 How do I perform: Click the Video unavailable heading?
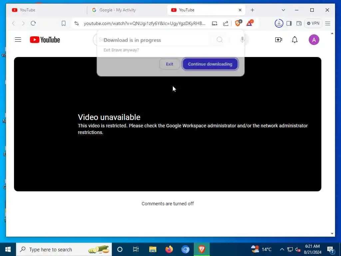pyautogui.click(x=109, y=117)
